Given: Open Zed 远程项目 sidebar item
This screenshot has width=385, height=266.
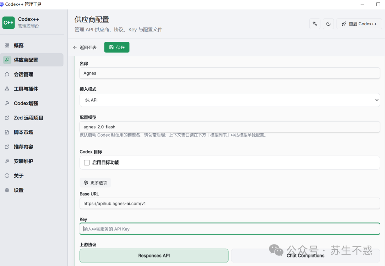Looking at the screenshot, I should (32, 118).
